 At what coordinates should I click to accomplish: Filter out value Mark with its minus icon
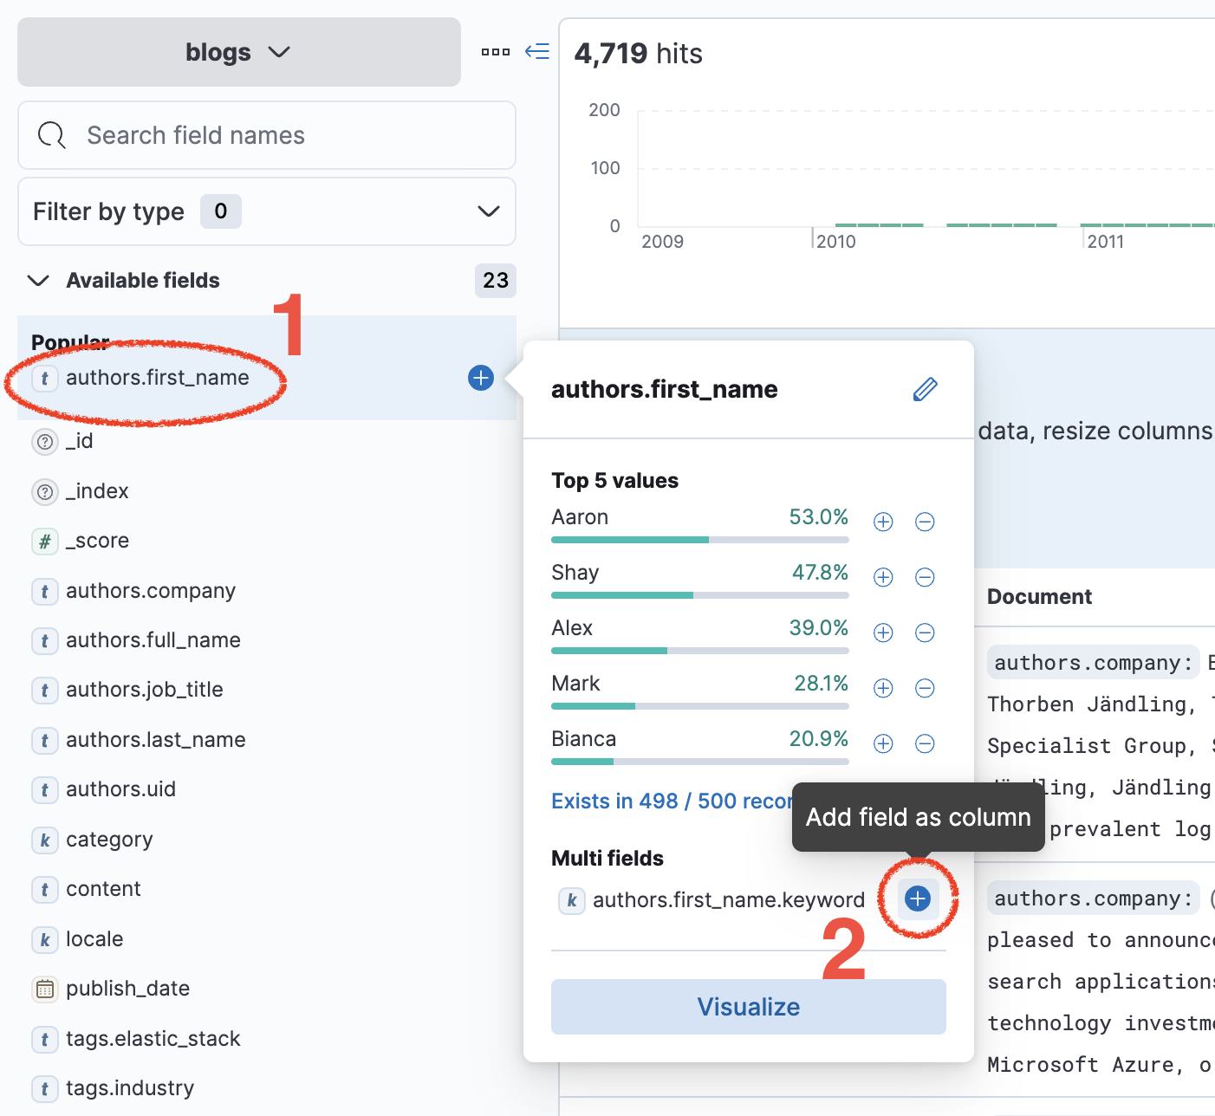[925, 688]
